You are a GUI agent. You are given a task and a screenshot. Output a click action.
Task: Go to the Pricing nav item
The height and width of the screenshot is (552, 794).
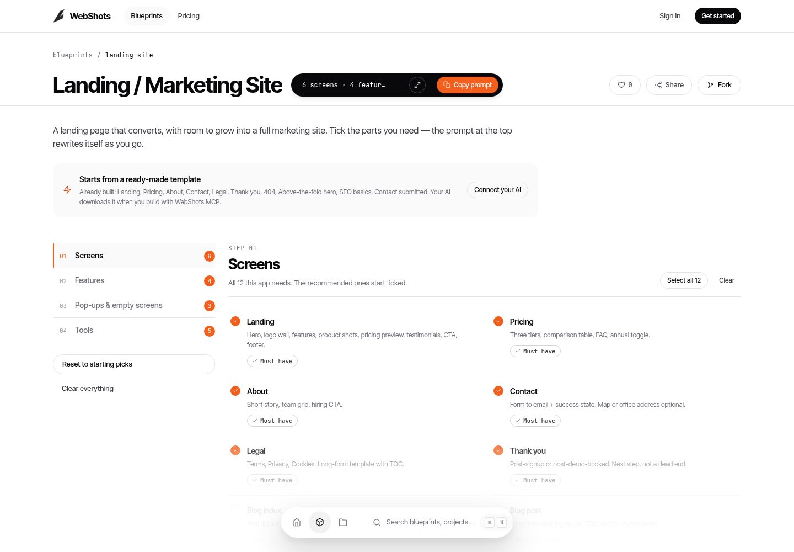click(189, 16)
